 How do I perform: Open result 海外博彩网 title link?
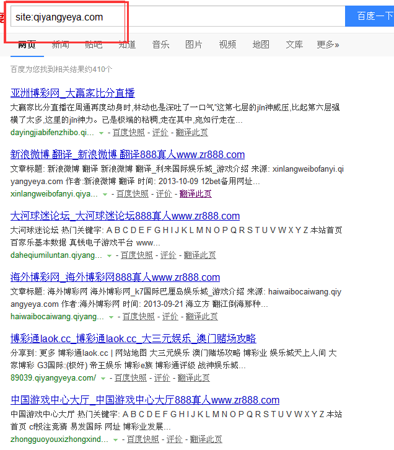pos(115,277)
